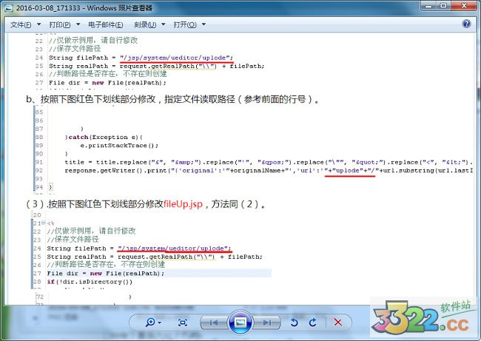Click the photo viewer title bar icon
The width and height of the screenshot is (481, 341).
9,8
